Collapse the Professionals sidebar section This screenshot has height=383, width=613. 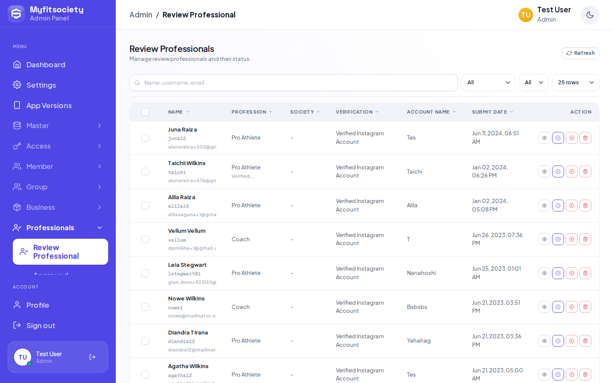[58, 228]
